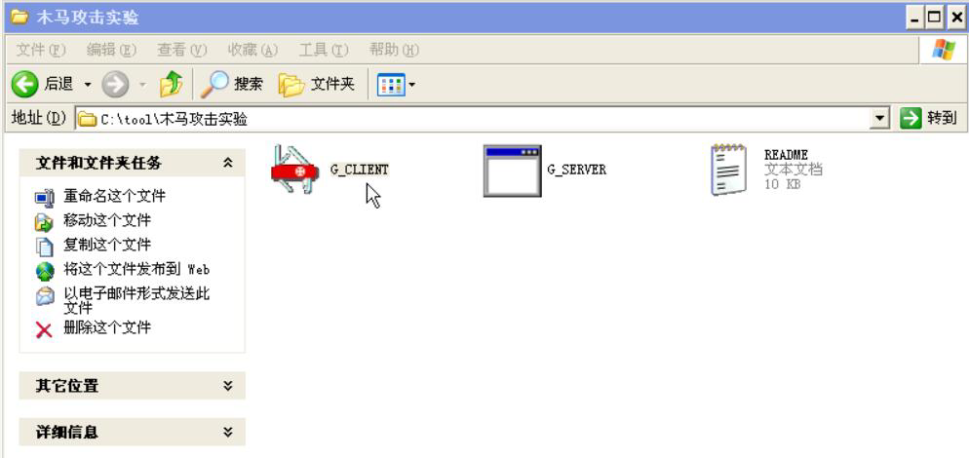Expand the Other Places section
Screen dimensions: 969x458
coord(228,386)
